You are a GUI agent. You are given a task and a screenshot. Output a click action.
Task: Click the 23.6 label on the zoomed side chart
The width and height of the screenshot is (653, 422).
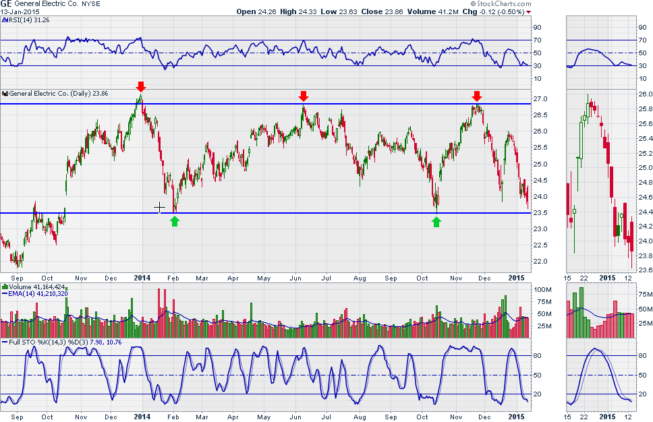pos(646,270)
